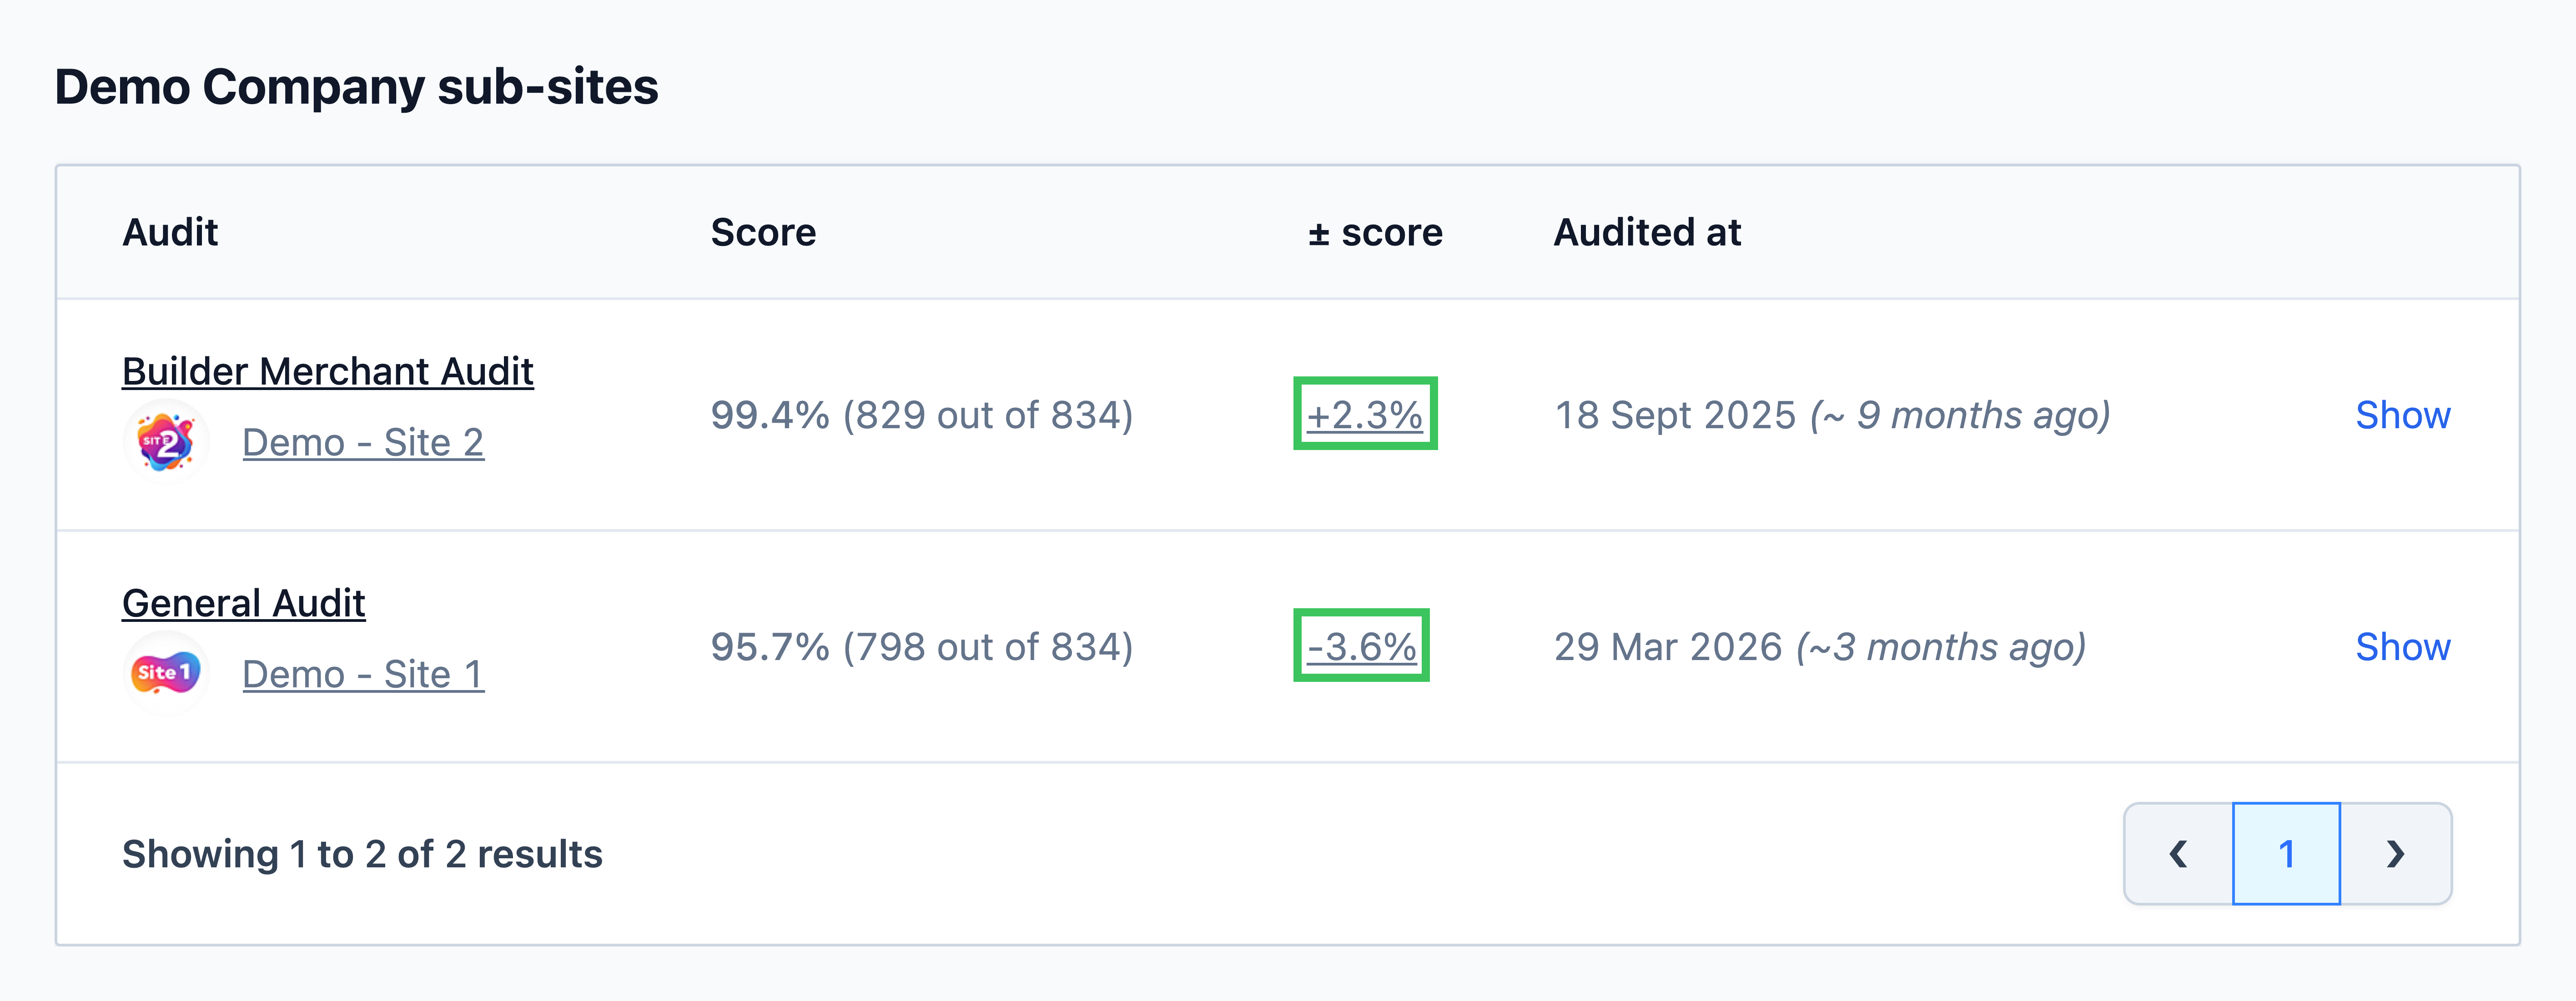Screen dimensions: 2576x1001
Task: Click the Demo Company sub-sites heading
Action: coord(356,86)
